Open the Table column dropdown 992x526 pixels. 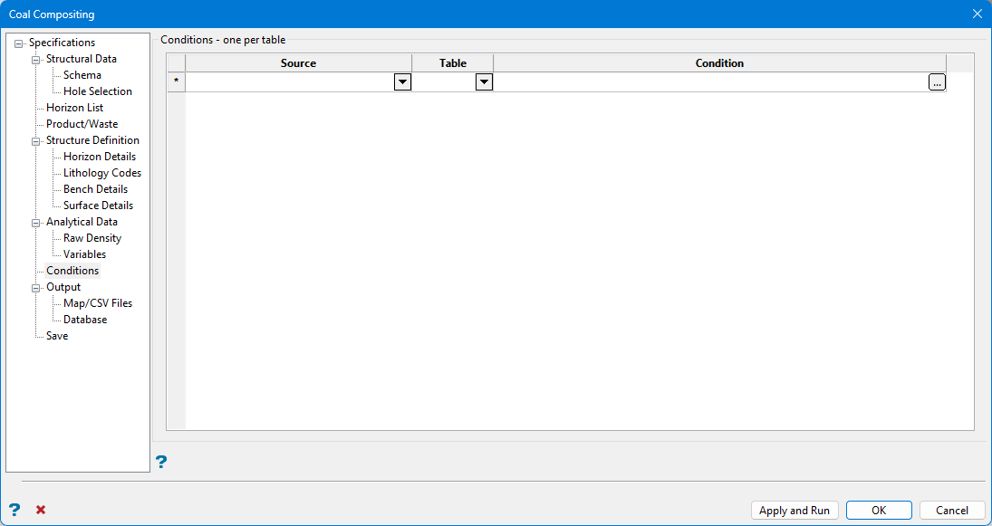click(x=484, y=82)
